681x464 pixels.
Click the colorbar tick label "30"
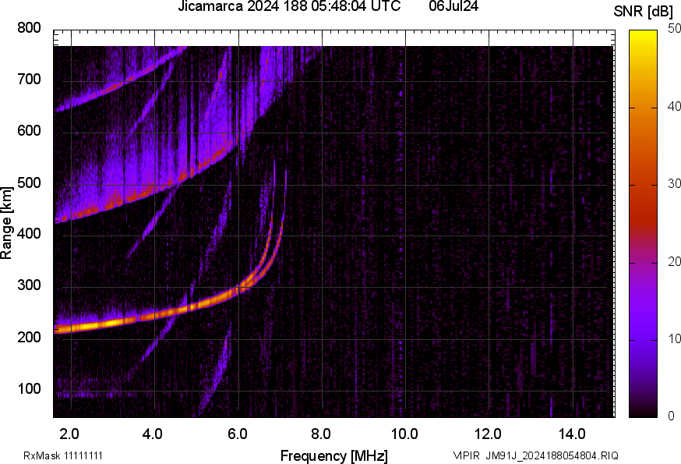tap(674, 184)
